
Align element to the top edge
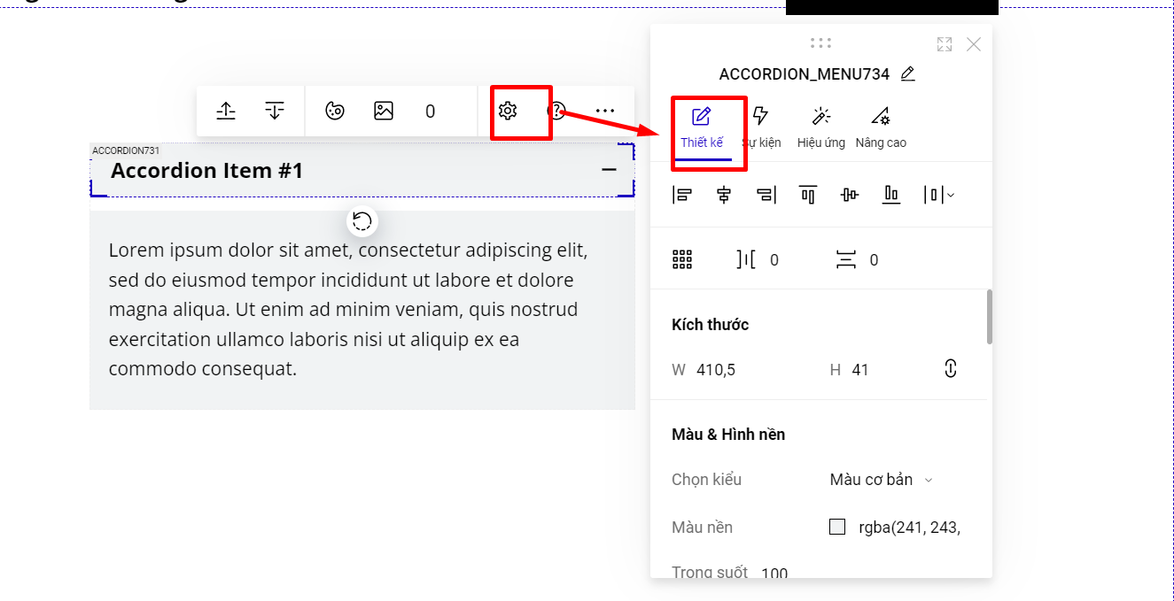coord(807,195)
